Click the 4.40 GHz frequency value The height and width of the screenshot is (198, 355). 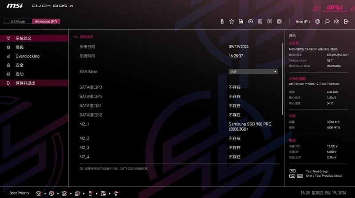point(332,92)
